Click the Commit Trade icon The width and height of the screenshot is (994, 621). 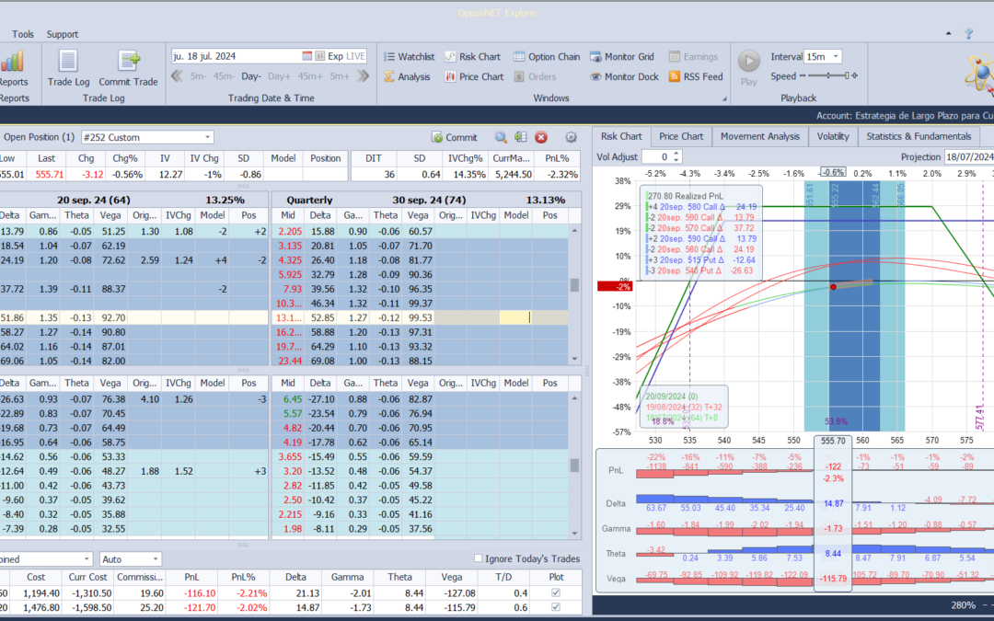pyautogui.click(x=128, y=68)
